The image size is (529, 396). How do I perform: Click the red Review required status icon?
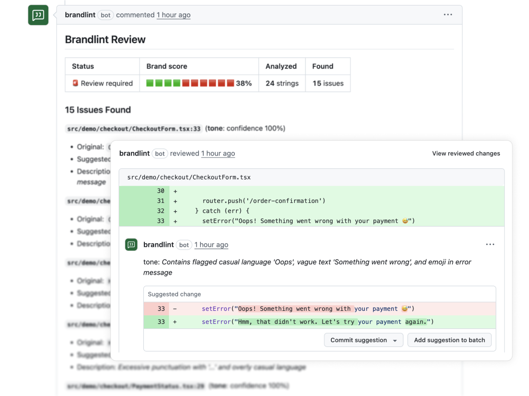75,83
